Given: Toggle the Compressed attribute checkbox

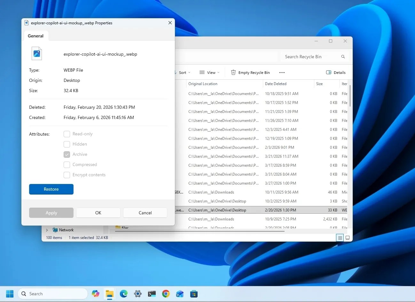Looking at the screenshot, I should point(67,165).
